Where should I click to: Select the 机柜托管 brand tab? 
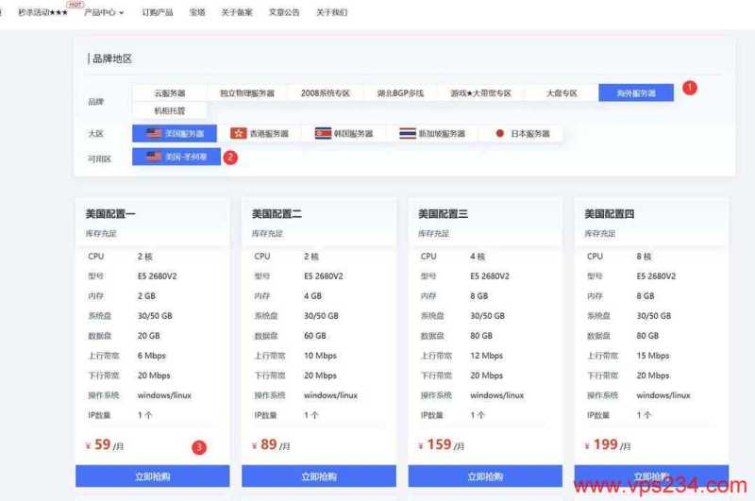tap(170, 110)
